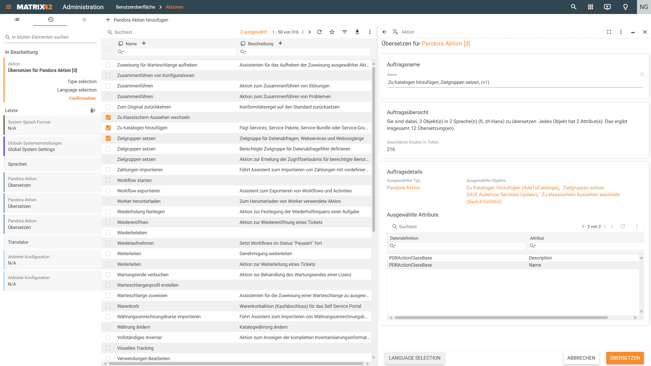Viewport: 651px width, 366px height.
Task: Click the download export icon
Action: (x=357, y=32)
